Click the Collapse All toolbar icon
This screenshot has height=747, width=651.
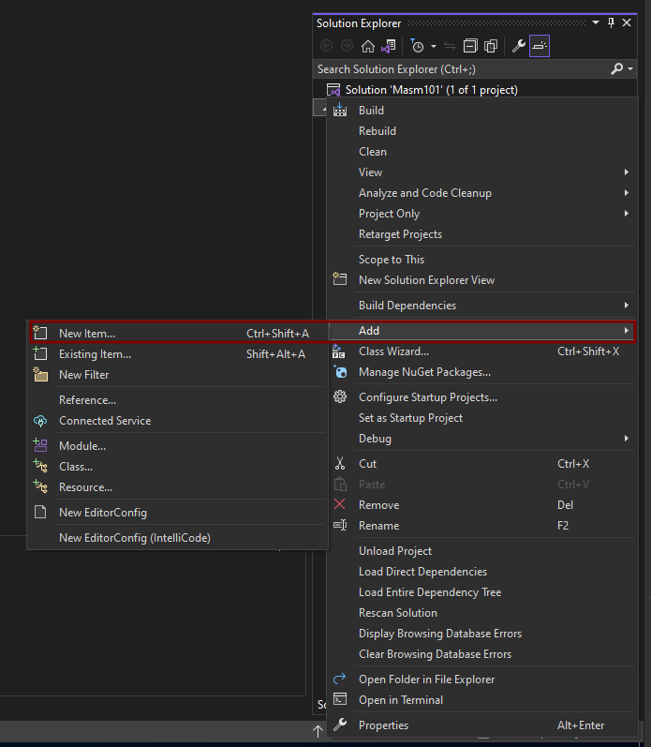pos(470,46)
